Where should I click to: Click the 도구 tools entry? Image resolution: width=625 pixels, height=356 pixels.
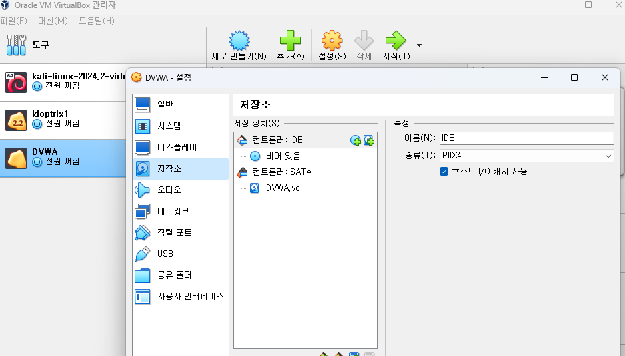pos(27,45)
